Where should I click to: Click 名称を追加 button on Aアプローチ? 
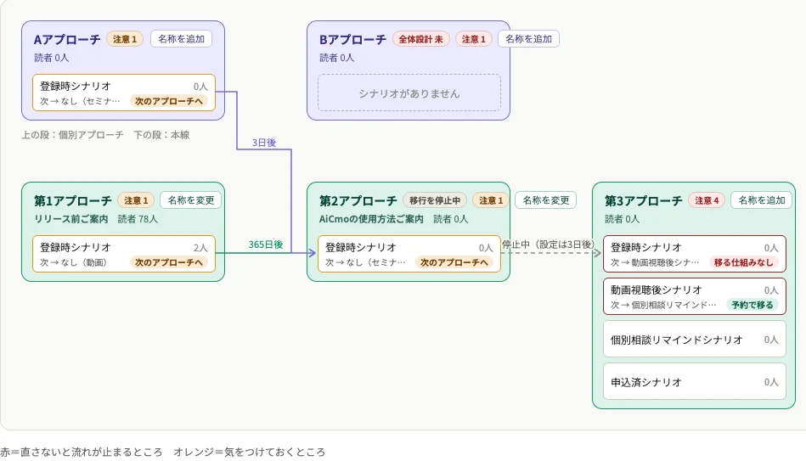181,39
